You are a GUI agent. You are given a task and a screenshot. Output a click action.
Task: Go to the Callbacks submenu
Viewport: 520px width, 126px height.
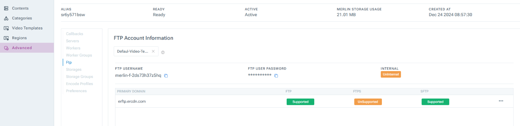point(74,34)
